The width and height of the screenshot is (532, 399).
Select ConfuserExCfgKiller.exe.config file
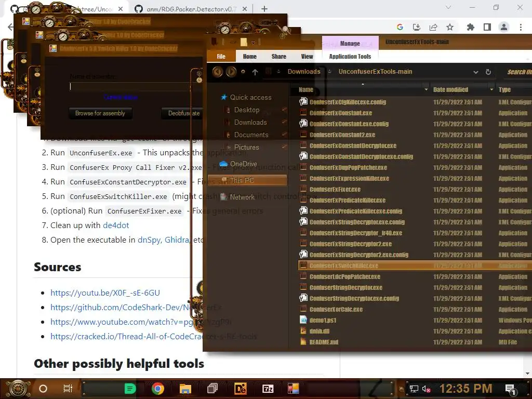(348, 102)
